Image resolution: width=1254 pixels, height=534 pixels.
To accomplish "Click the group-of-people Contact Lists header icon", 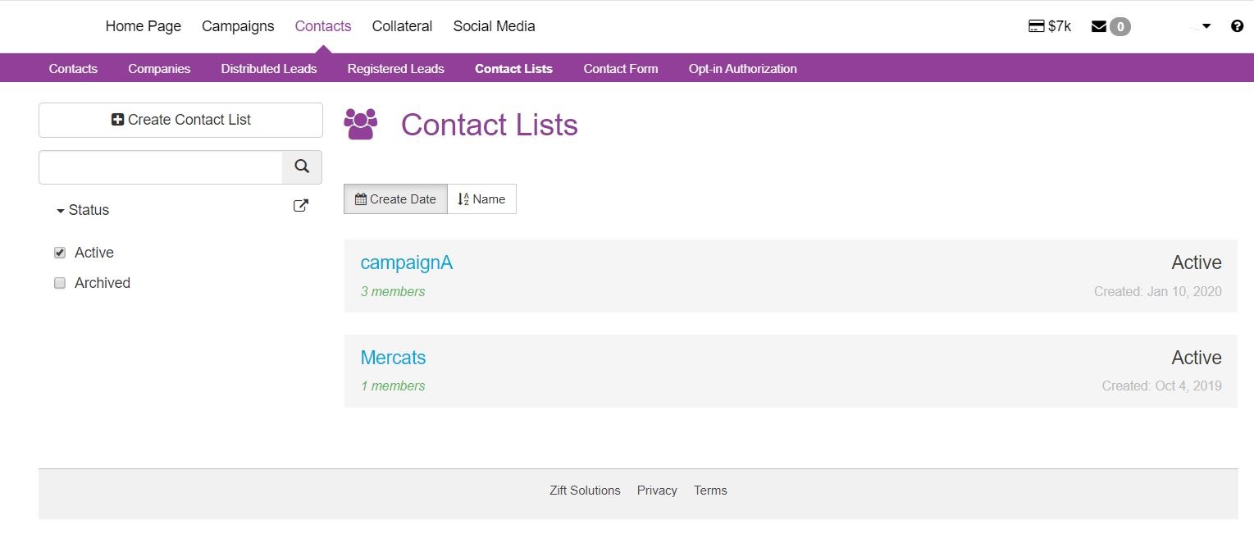I will (359, 123).
